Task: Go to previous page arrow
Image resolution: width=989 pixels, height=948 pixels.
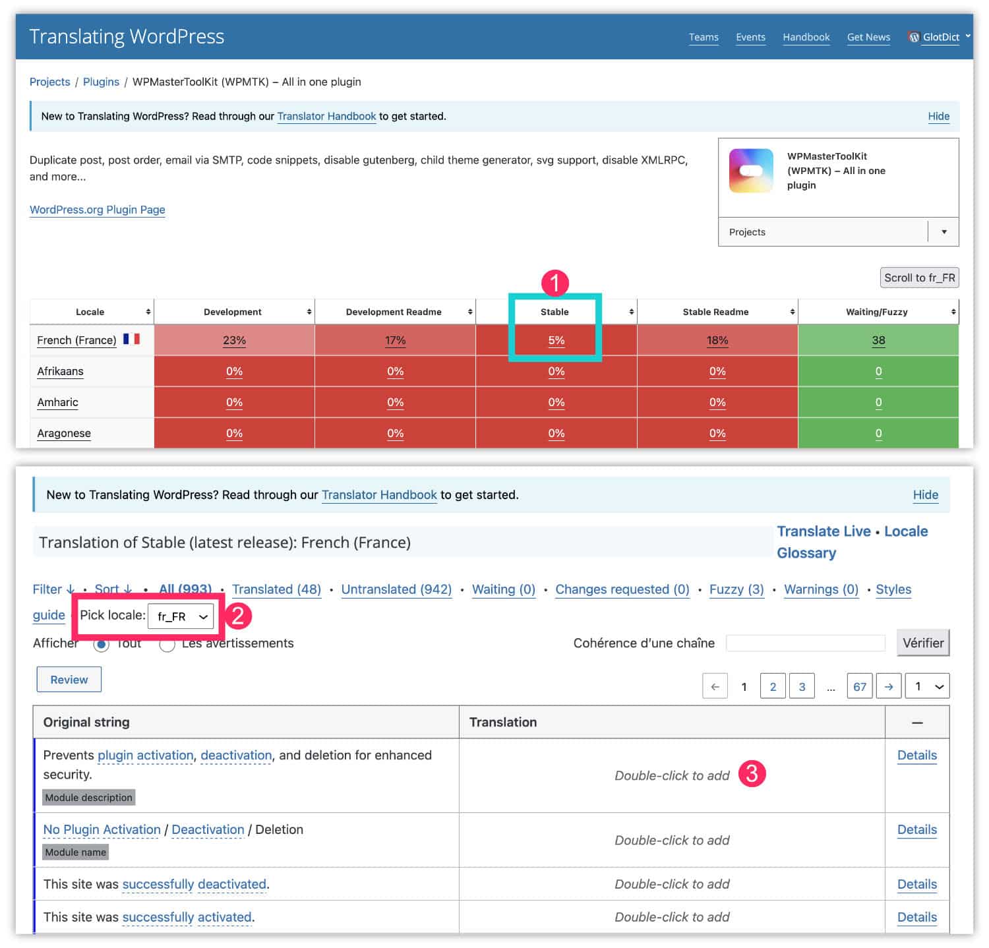Action: [x=715, y=686]
